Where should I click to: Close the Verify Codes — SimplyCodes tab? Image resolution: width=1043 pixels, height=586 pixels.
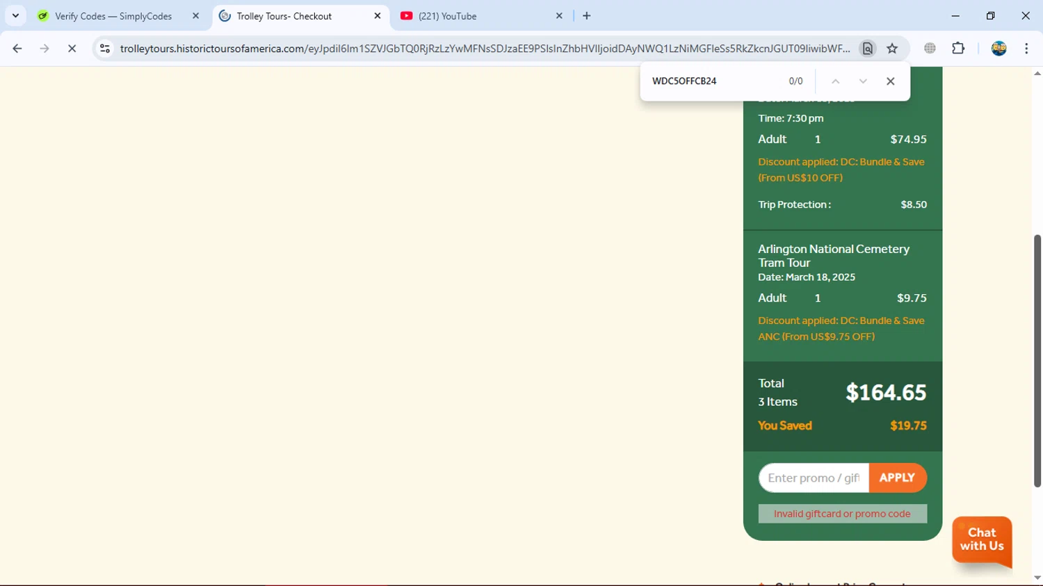pos(195,16)
